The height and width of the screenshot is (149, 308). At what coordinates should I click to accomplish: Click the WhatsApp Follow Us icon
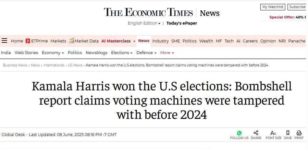[239, 133]
